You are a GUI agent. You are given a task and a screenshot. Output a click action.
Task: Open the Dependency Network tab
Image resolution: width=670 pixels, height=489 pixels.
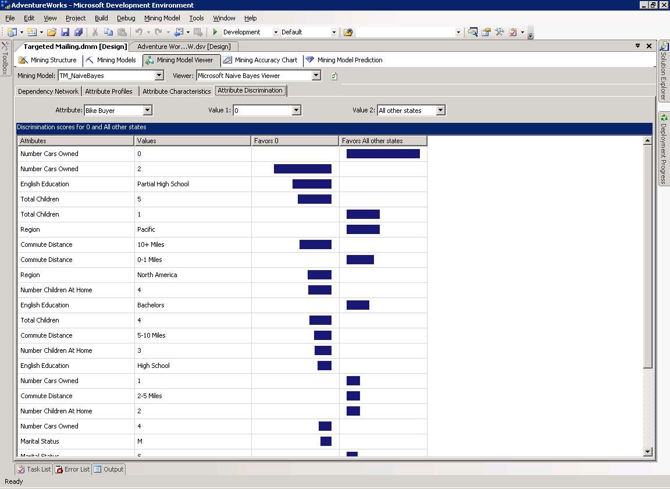[x=48, y=91]
